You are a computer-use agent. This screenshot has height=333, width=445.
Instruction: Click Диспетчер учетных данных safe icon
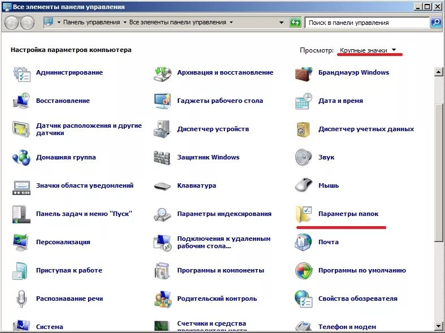coord(303,129)
